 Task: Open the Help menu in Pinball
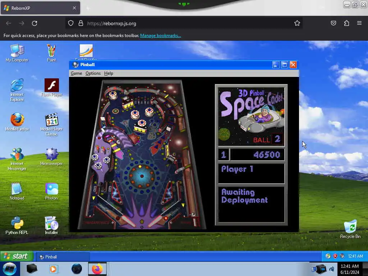click(109, 73)
